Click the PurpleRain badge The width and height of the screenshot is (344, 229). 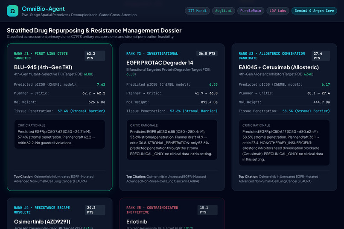tap(251, 11)
